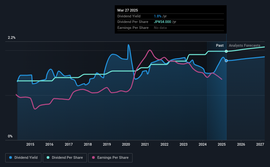270x167 pixels.
Task: Click the 2.2% y-axis label
Action: [x=12, y=37]
